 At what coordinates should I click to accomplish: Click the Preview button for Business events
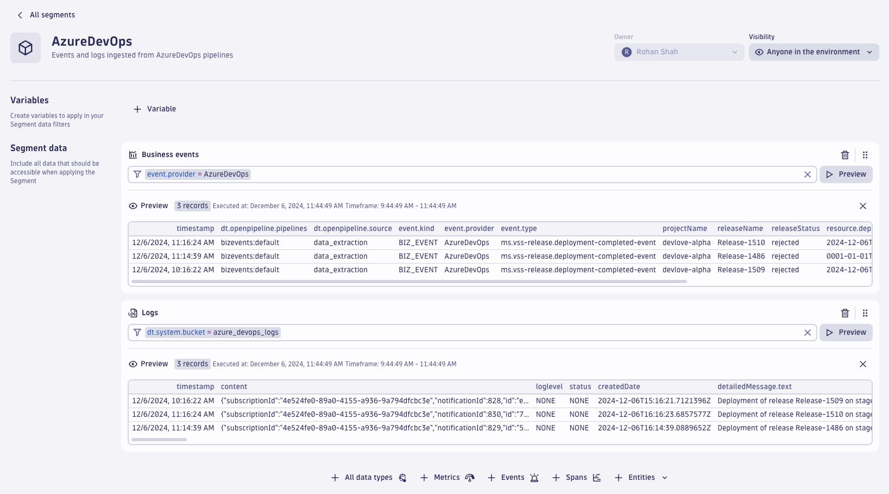coord(846,174)
